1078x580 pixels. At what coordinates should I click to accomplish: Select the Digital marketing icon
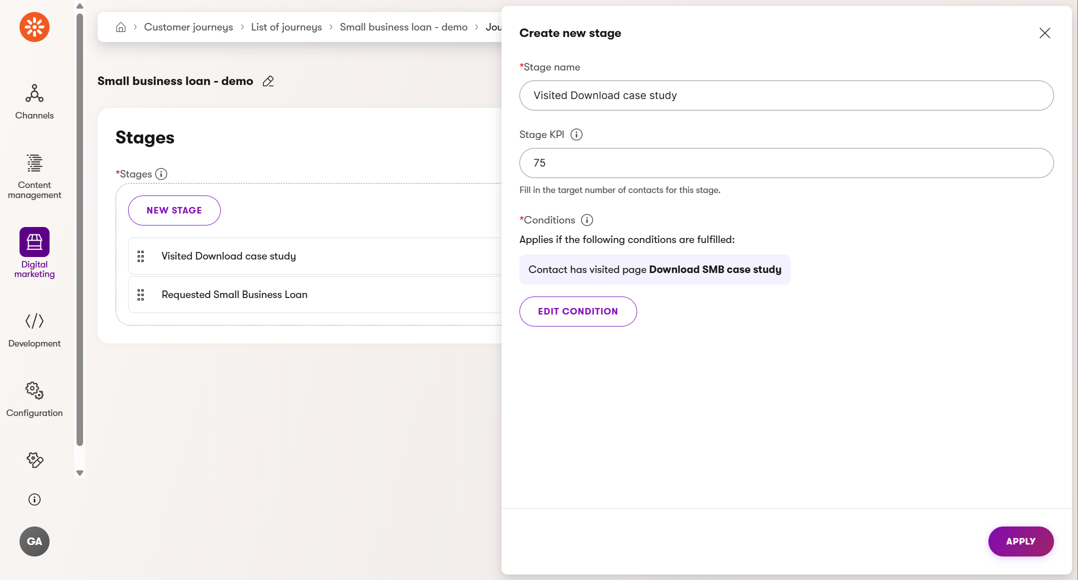pos(34,242)
